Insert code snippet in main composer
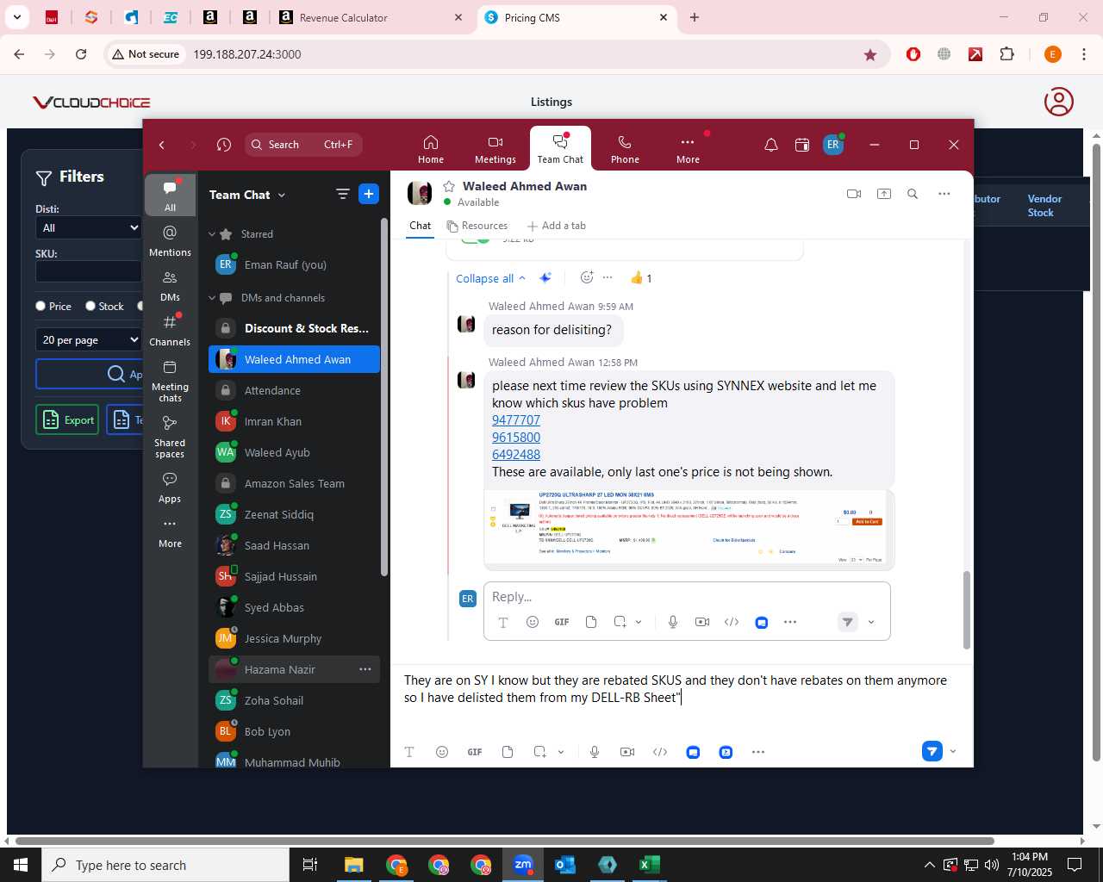This screenshot has width=1103, height=882. coord(660,752)
